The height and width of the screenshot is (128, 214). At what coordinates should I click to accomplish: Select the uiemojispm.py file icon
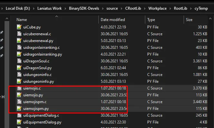[x=19, y=109]
